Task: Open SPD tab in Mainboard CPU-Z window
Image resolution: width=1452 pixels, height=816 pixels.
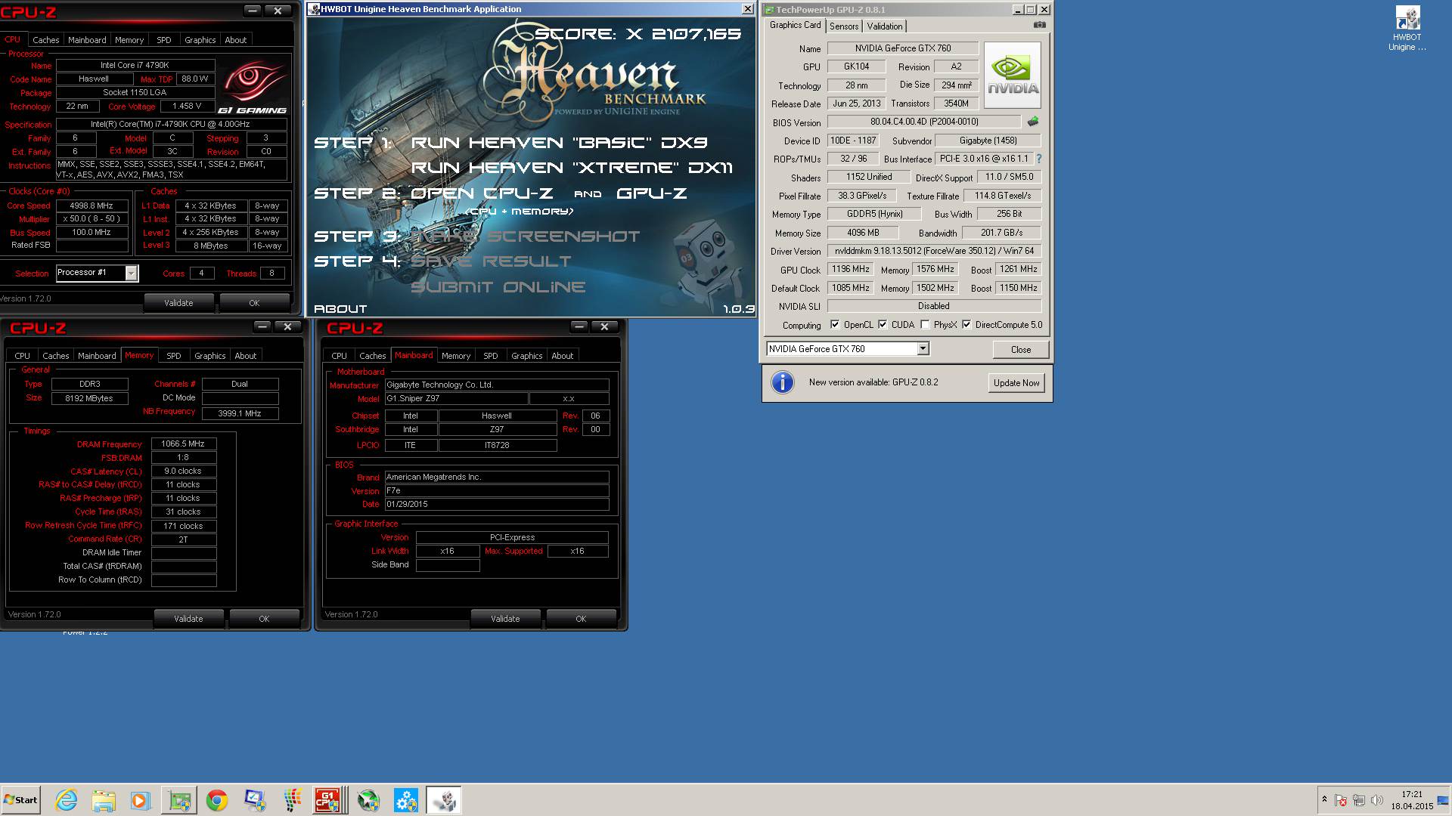Action: [x=491, y=356]
